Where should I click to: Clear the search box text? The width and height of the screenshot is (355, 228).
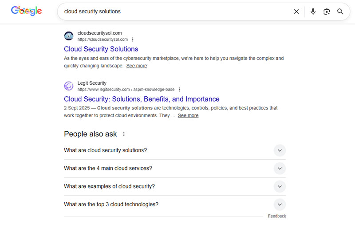click(x=296, y=12)
